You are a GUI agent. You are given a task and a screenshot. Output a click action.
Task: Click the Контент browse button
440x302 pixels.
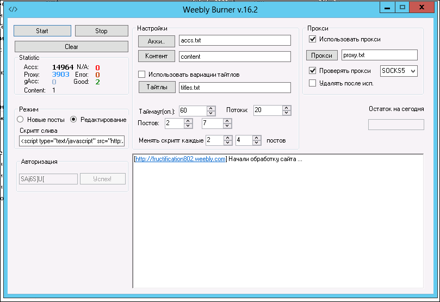point(157,56)
